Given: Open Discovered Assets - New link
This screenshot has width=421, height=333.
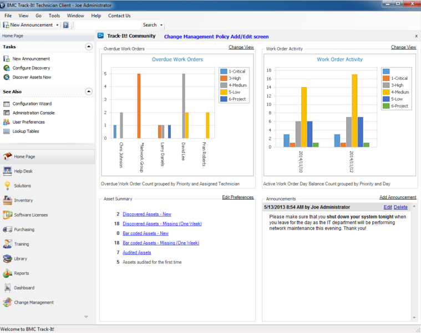Looking at the screenshot, I should (146, 214).
